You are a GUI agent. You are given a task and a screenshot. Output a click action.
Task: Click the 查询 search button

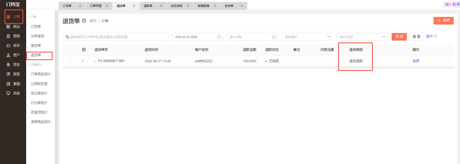click(399, 37)
